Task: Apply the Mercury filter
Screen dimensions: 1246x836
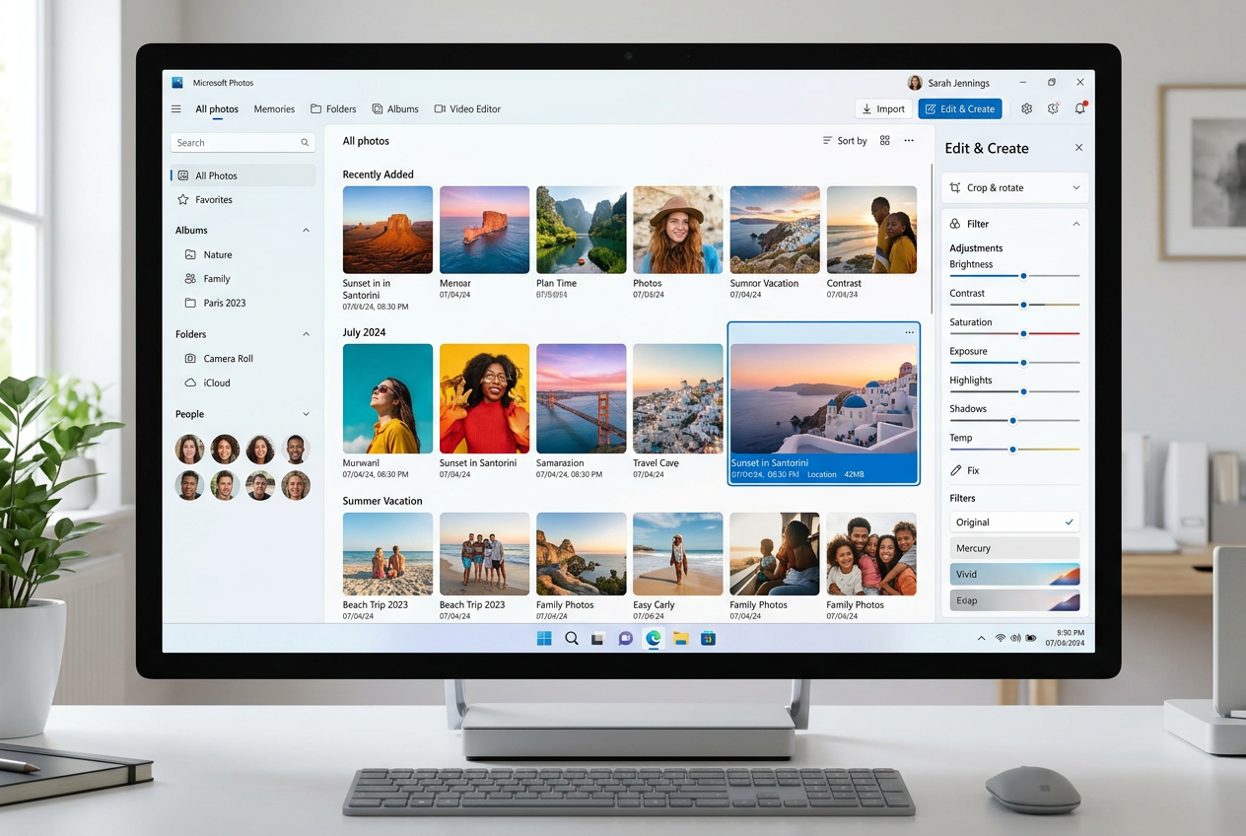Action: pos(1014,548)
